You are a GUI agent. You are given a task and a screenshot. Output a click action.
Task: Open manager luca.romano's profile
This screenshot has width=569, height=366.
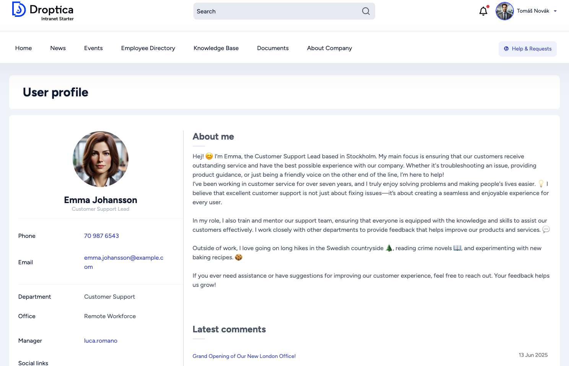(101, 341)
